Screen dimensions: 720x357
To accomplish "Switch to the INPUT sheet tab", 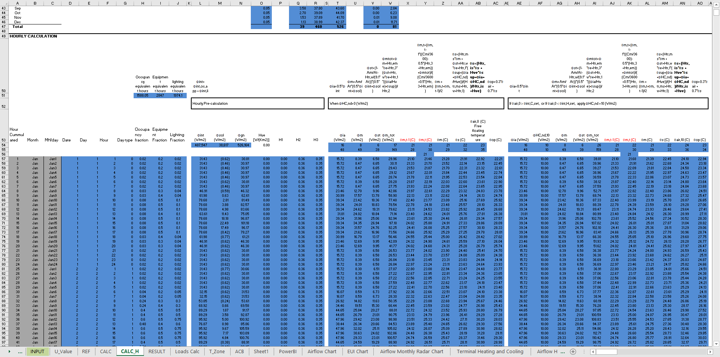I will tap(37, 352).
